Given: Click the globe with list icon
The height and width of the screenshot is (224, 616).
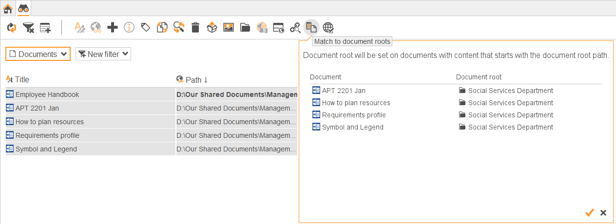Looking at the screenshot, I should tap(262, 27).
